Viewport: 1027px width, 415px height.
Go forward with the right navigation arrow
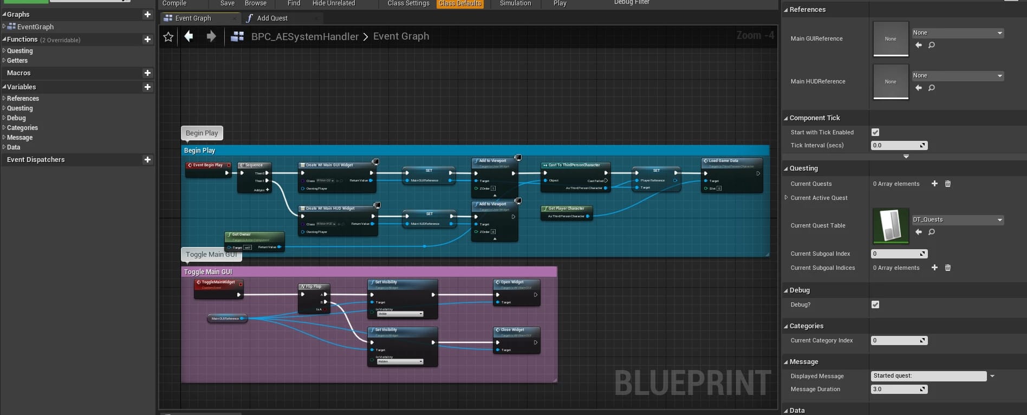coord(211,36)
